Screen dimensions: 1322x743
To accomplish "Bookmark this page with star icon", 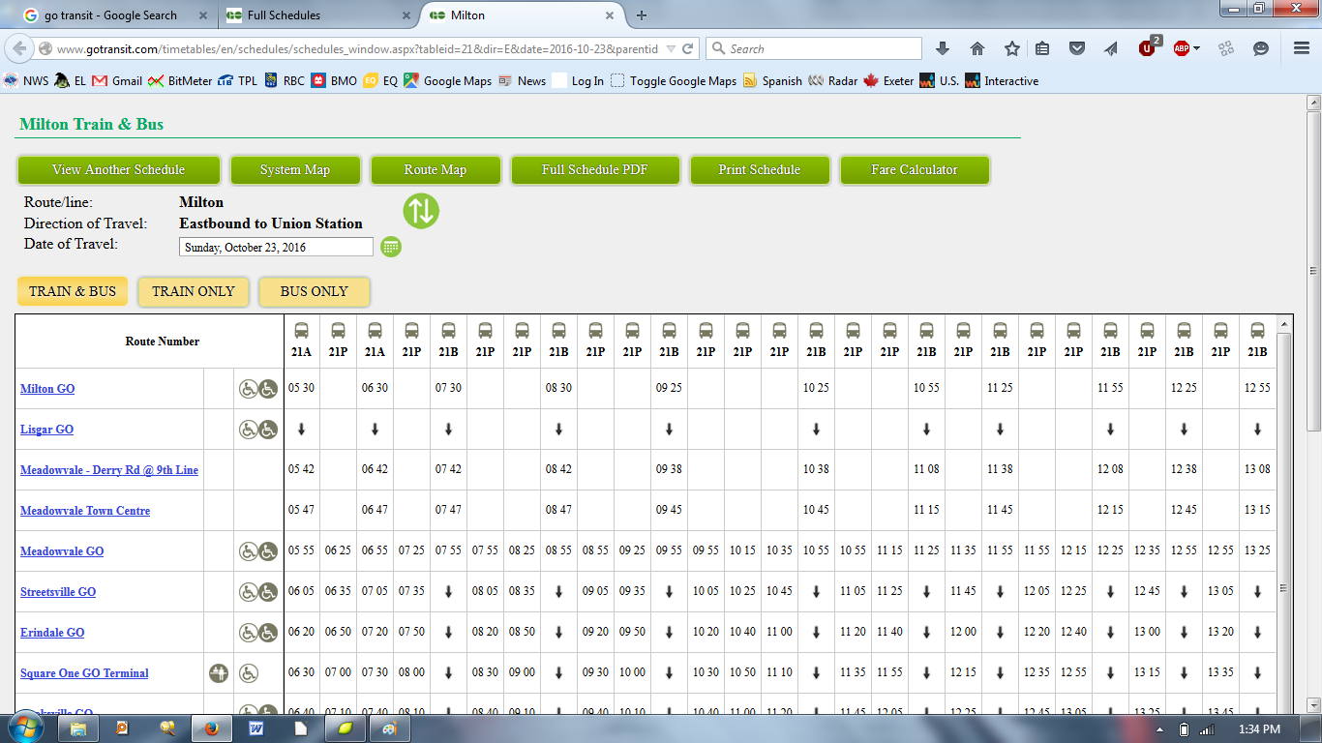I will click(x=1011, y=48).
